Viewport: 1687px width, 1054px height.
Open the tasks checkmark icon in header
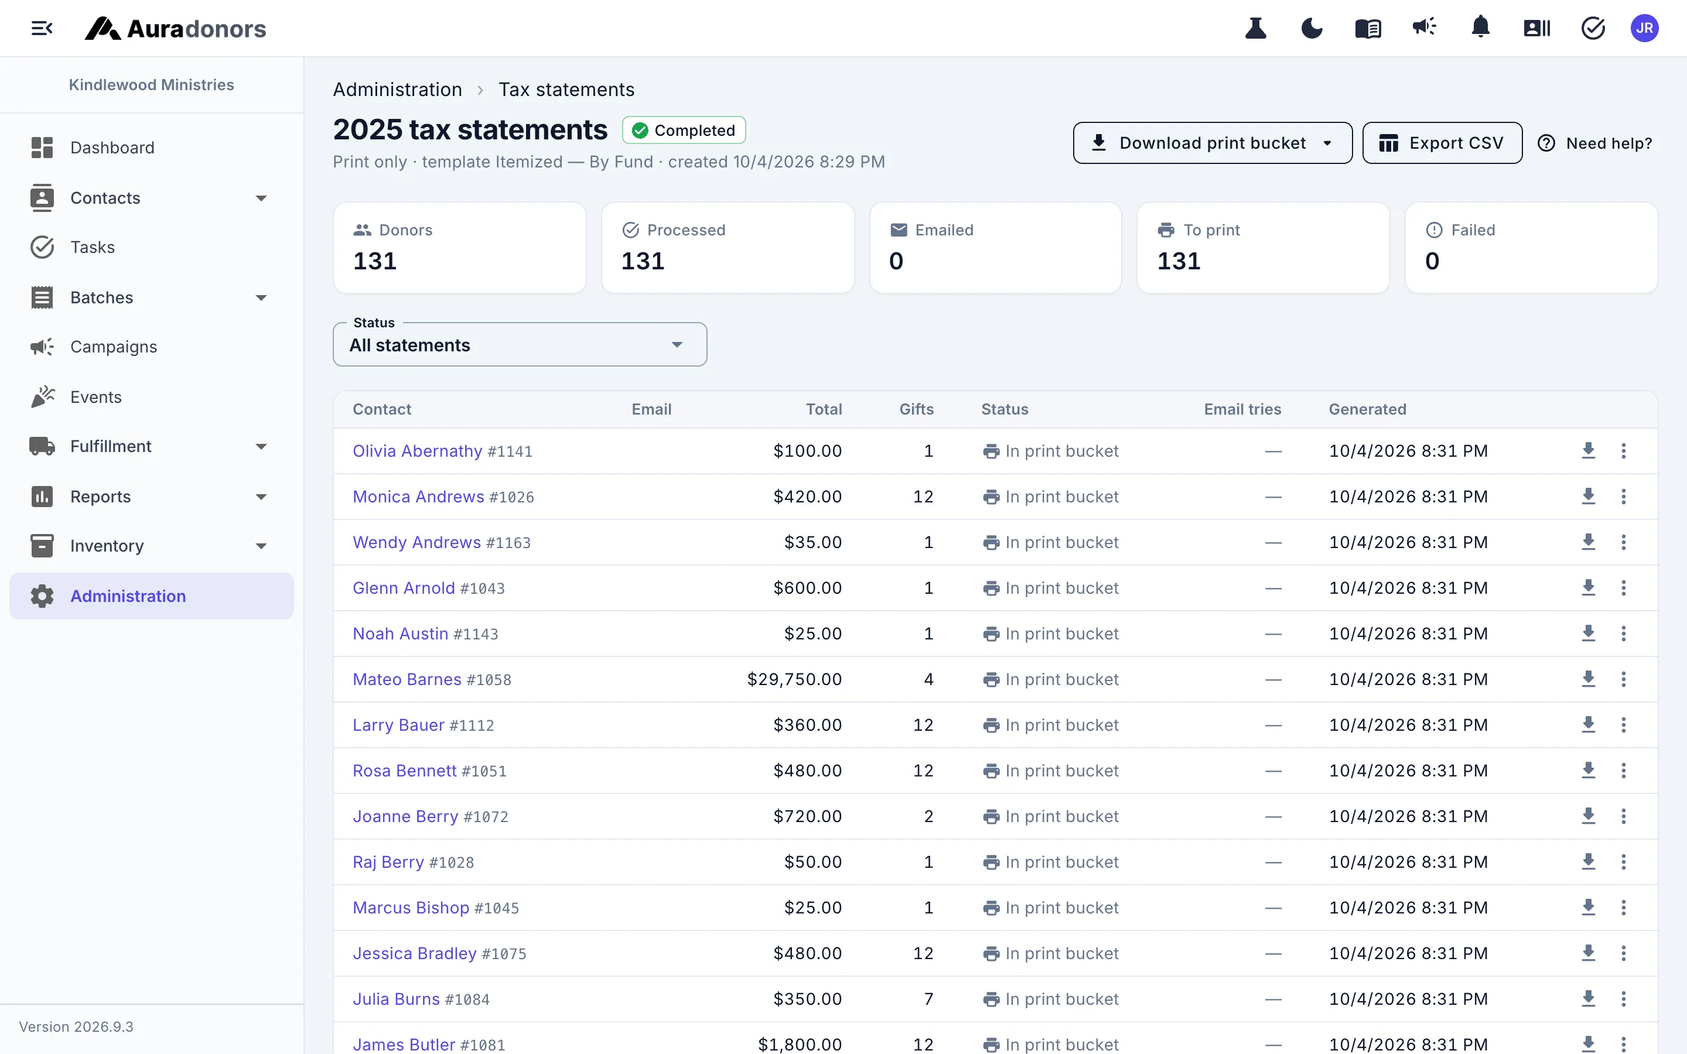click(x=1593, y=29)
